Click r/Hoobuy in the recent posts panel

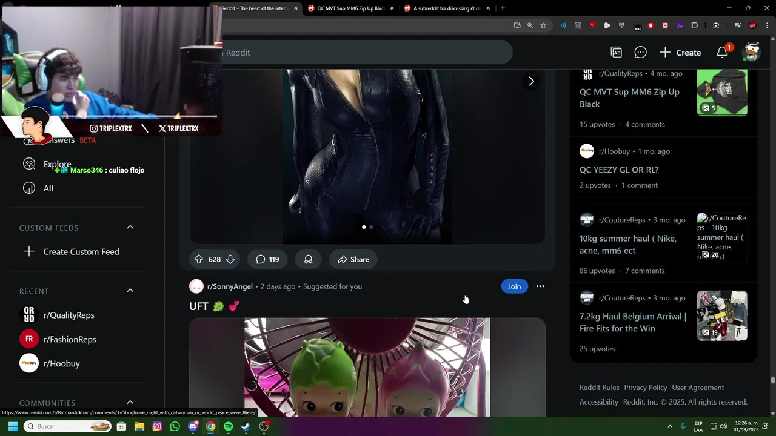[x=614, y=151]
